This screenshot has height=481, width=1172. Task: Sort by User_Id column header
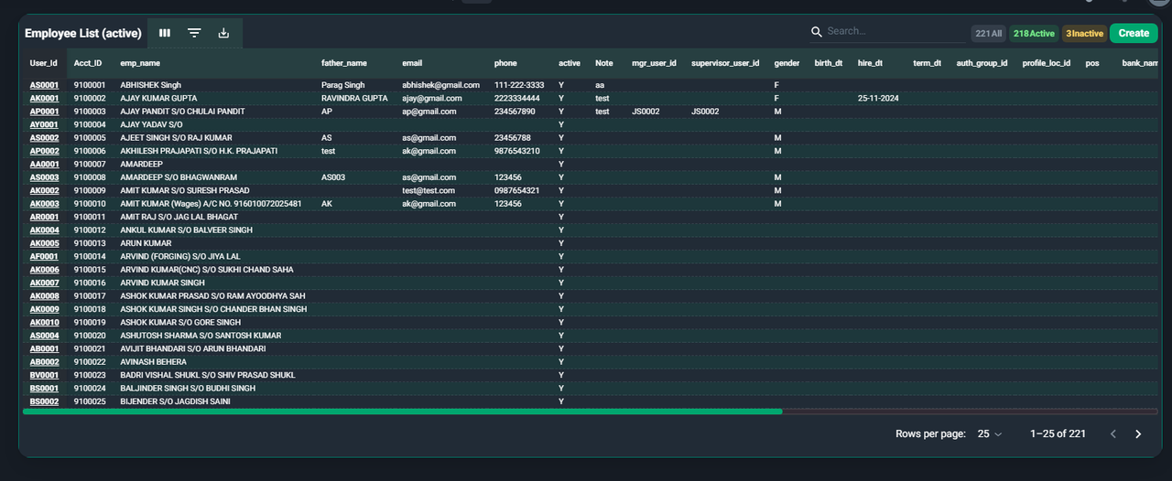pyautogui.click(x=44, y=63)
